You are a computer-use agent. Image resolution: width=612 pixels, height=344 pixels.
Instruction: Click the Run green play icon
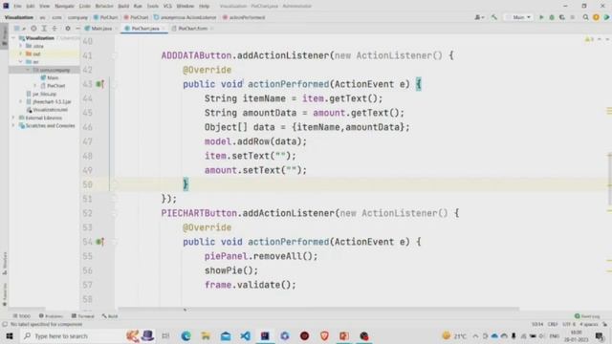click(x=541, y=17)
